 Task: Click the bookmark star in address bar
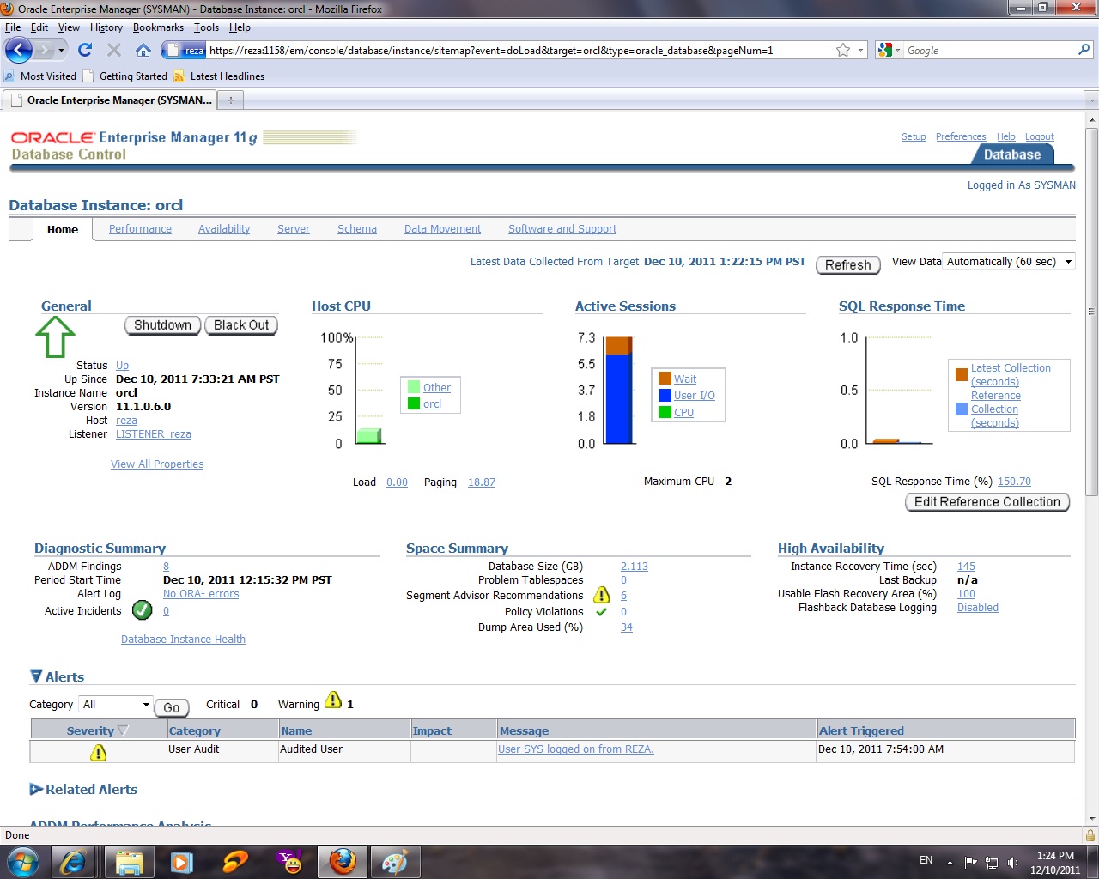tap(843, 50)
